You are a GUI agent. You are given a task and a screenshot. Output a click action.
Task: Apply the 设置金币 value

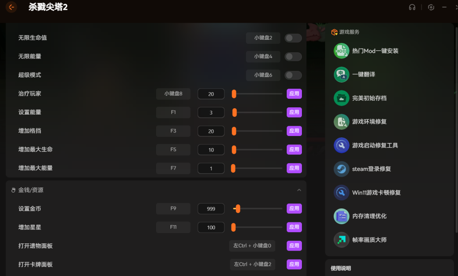coord(294,208)
